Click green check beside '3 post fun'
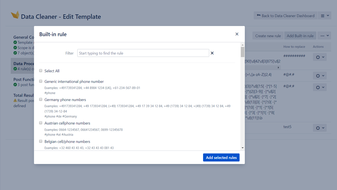This screenshot has width=337, height=190. pos(15,85)
